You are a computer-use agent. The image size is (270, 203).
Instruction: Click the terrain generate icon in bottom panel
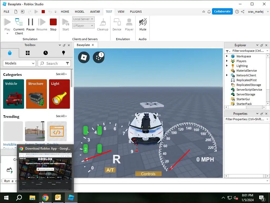click(x=10, y=170)
